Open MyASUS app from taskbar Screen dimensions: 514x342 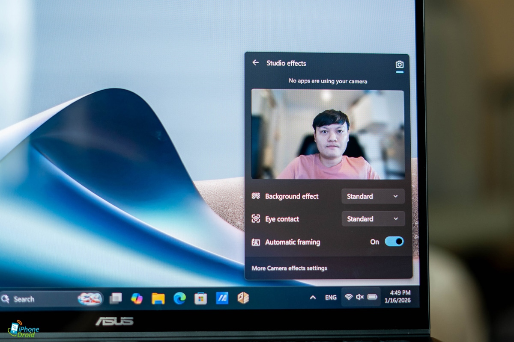click(222, 298)
